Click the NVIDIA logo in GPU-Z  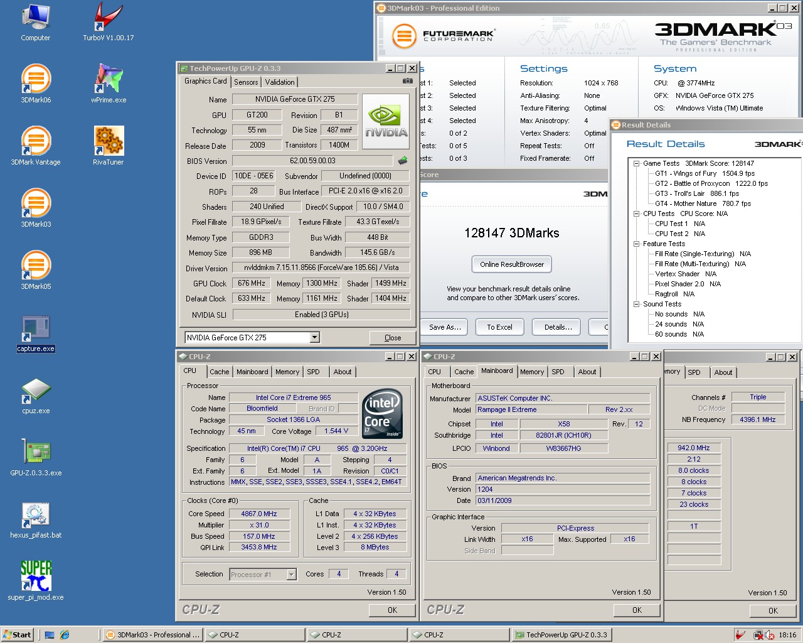(386, 122)
